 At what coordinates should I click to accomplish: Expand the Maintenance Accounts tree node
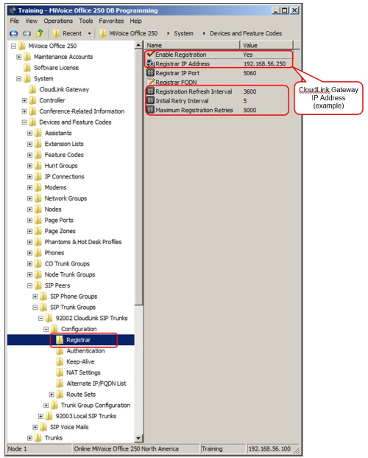19,57
